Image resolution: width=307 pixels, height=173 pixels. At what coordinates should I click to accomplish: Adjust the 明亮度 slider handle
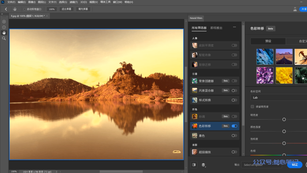point(284,119)
